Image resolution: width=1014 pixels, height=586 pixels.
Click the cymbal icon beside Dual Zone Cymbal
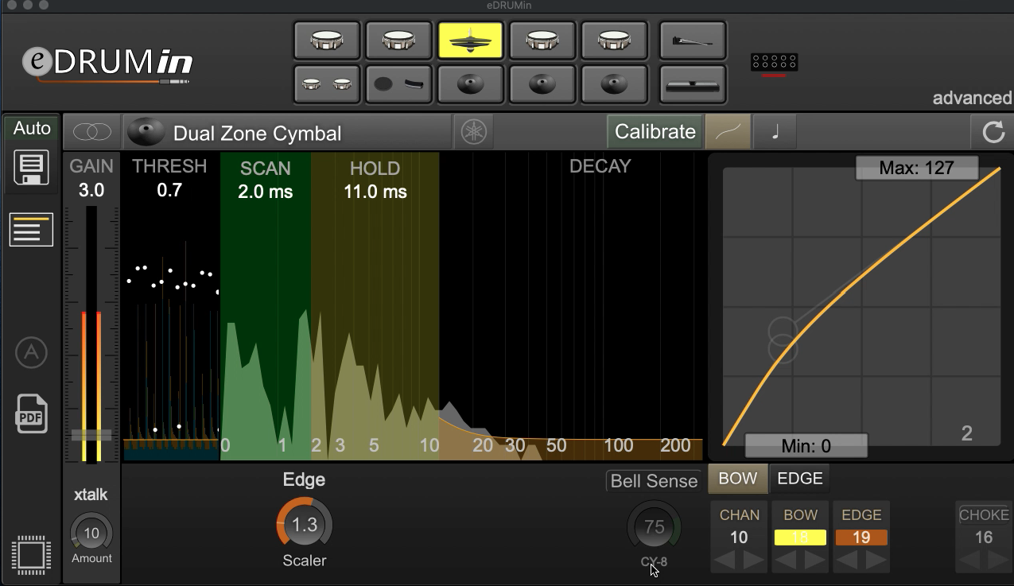(x=146, y=132)
